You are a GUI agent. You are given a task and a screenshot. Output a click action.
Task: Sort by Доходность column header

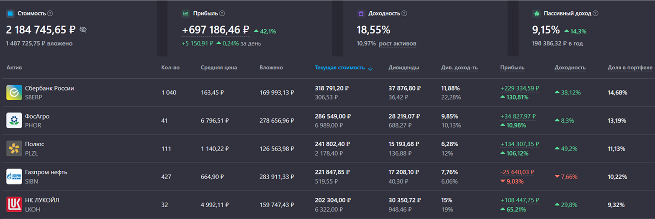[x=570, y=68]
